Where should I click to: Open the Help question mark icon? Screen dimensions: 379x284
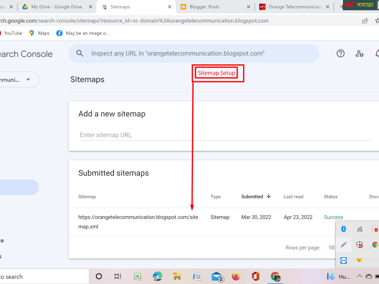click(341, 53)
